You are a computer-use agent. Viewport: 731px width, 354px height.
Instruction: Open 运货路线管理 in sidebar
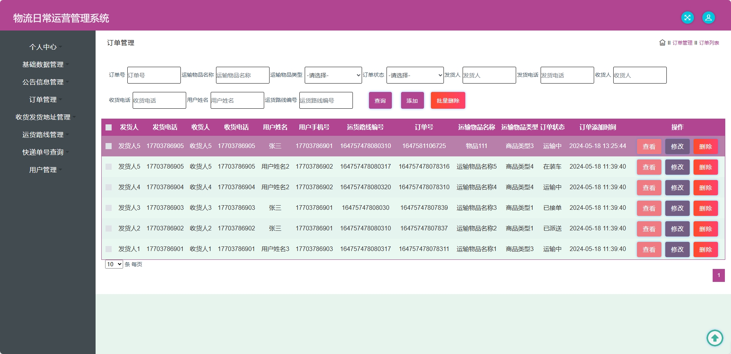pyautogui.click(x=43, y=135)
